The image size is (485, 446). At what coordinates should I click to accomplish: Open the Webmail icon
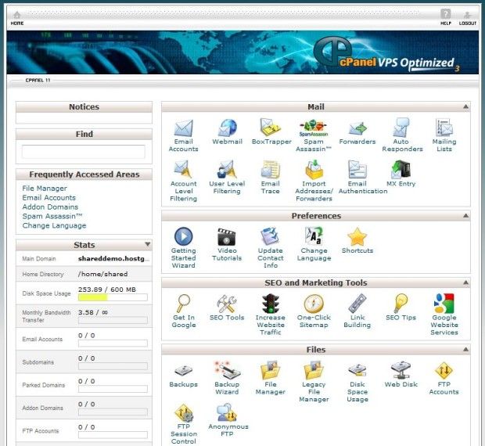pyautogui.click(x=227, y=128)
